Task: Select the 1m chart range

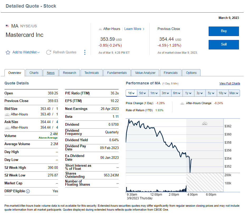Action: pos(154,93)
